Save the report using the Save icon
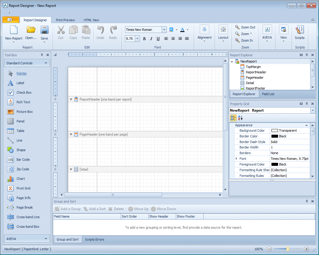Image resolution: width=319 pixels, height=255 pixels. (44, 30)
